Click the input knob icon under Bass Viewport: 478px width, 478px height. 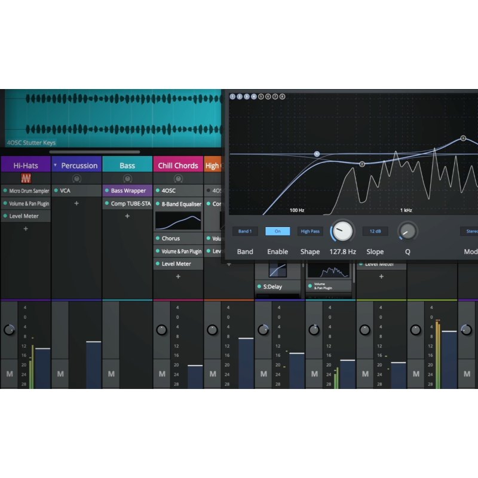pos(127,178)
